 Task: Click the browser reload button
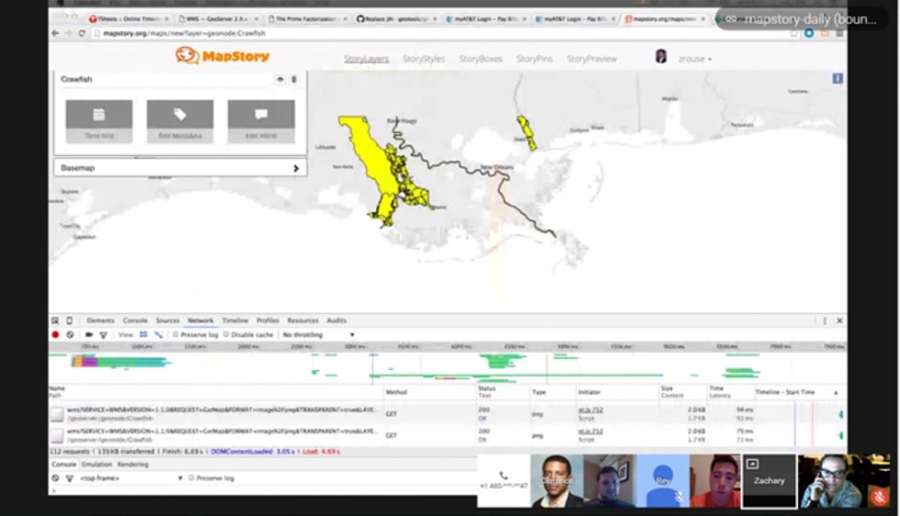[x=82, y=33]
